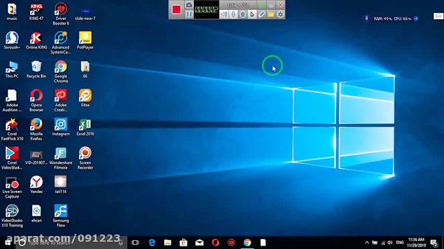Select the Yandex shortcut
444x249 pixels.
[x=36, y=185]
